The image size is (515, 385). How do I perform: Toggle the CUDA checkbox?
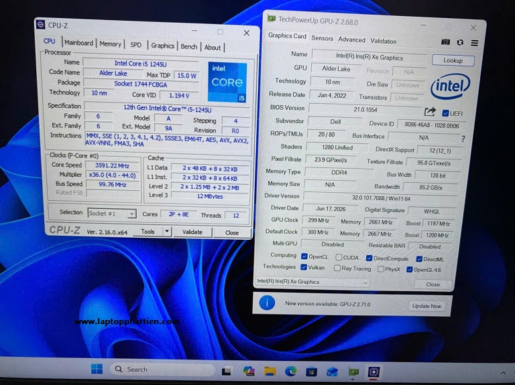tap(339, 257)
